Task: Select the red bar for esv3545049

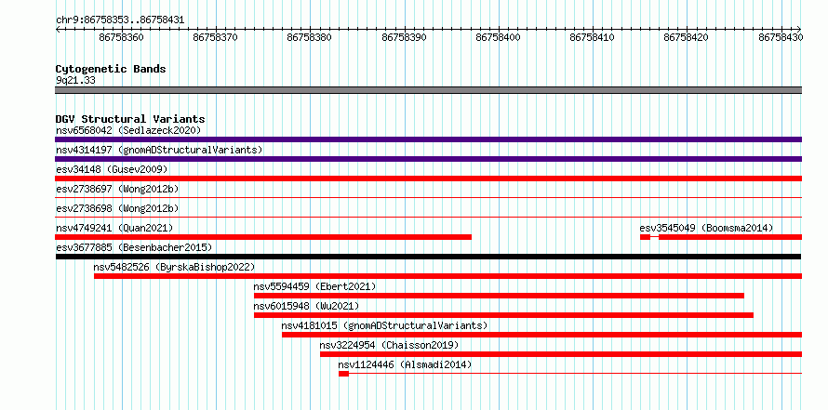Action: [721, 237]
